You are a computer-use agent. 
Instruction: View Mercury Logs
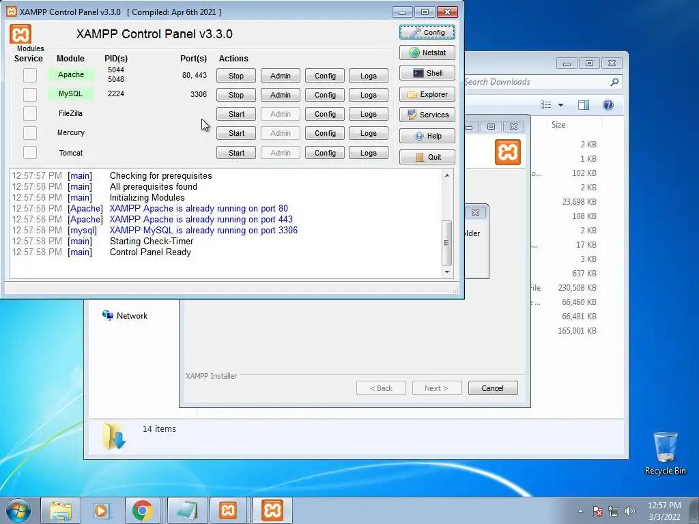(369, 133)
